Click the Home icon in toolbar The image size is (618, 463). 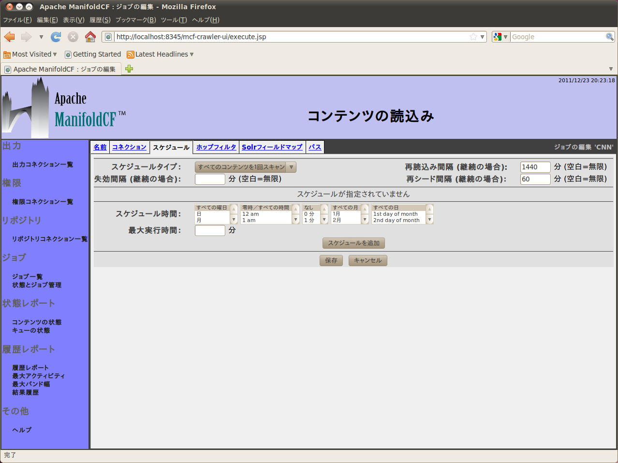(90, 37)
